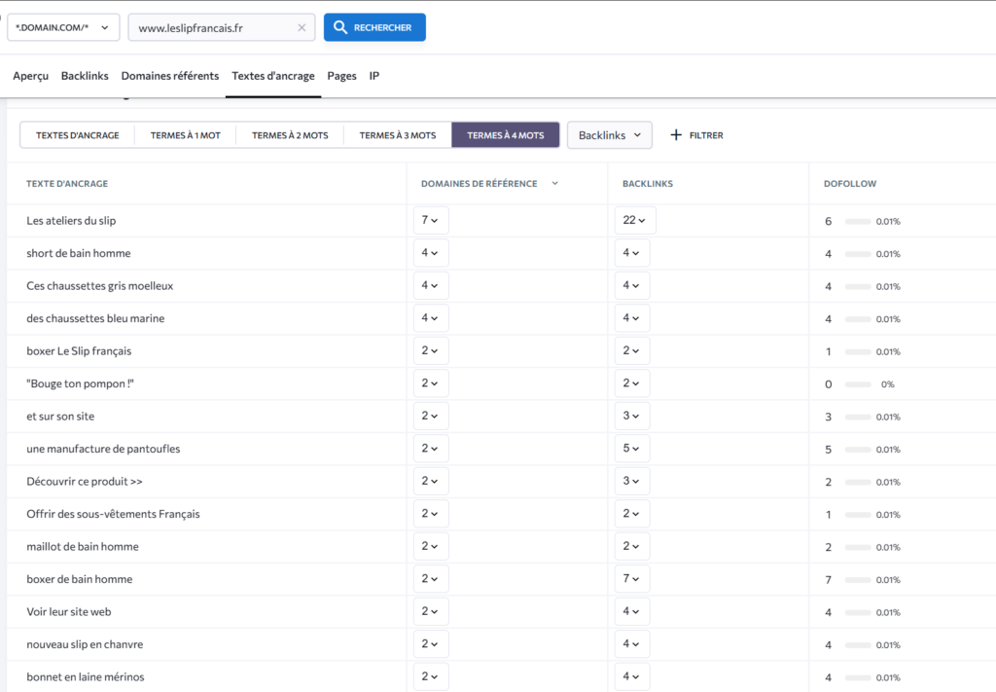Click the DOMAINES DE RÉFÉRENCE column header

pyautogui.click(x=479, y=184)
